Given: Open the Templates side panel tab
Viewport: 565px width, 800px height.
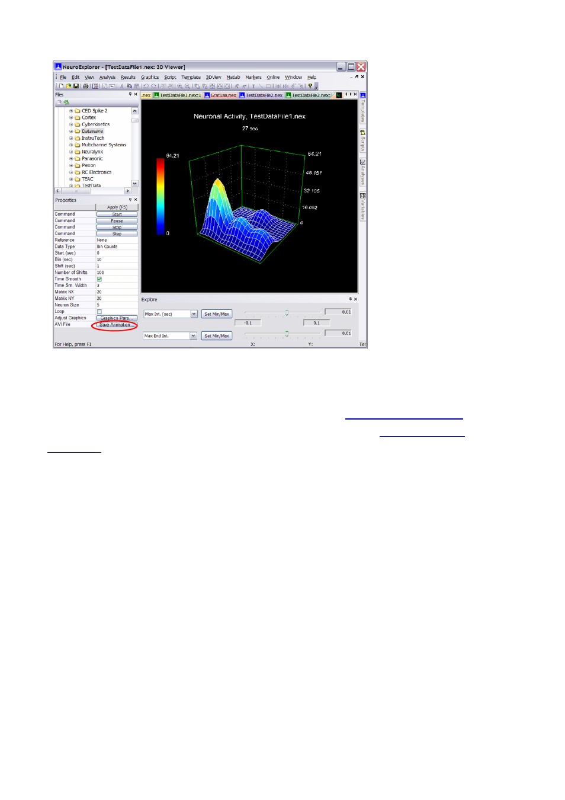Looking at the screenshot, I should pos(363,107).
